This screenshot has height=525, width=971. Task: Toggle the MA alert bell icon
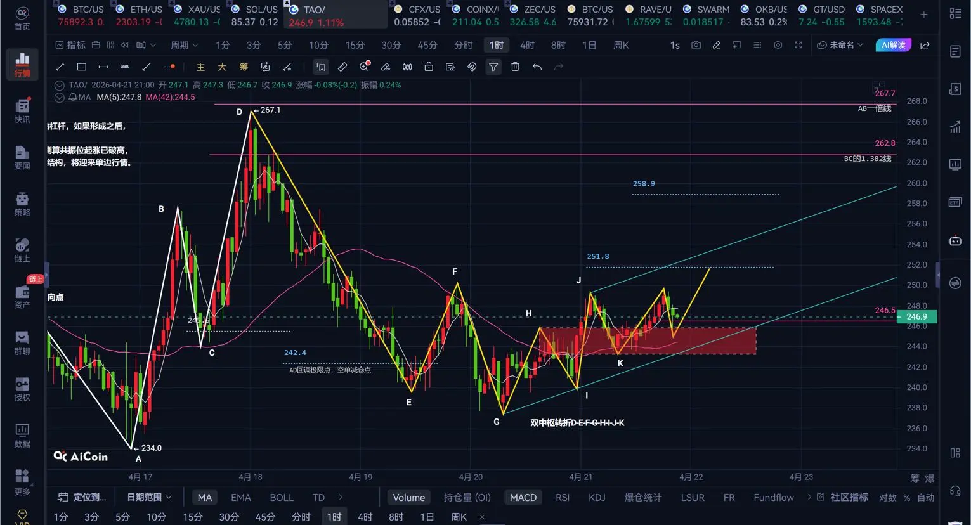(x=73, y=97)
